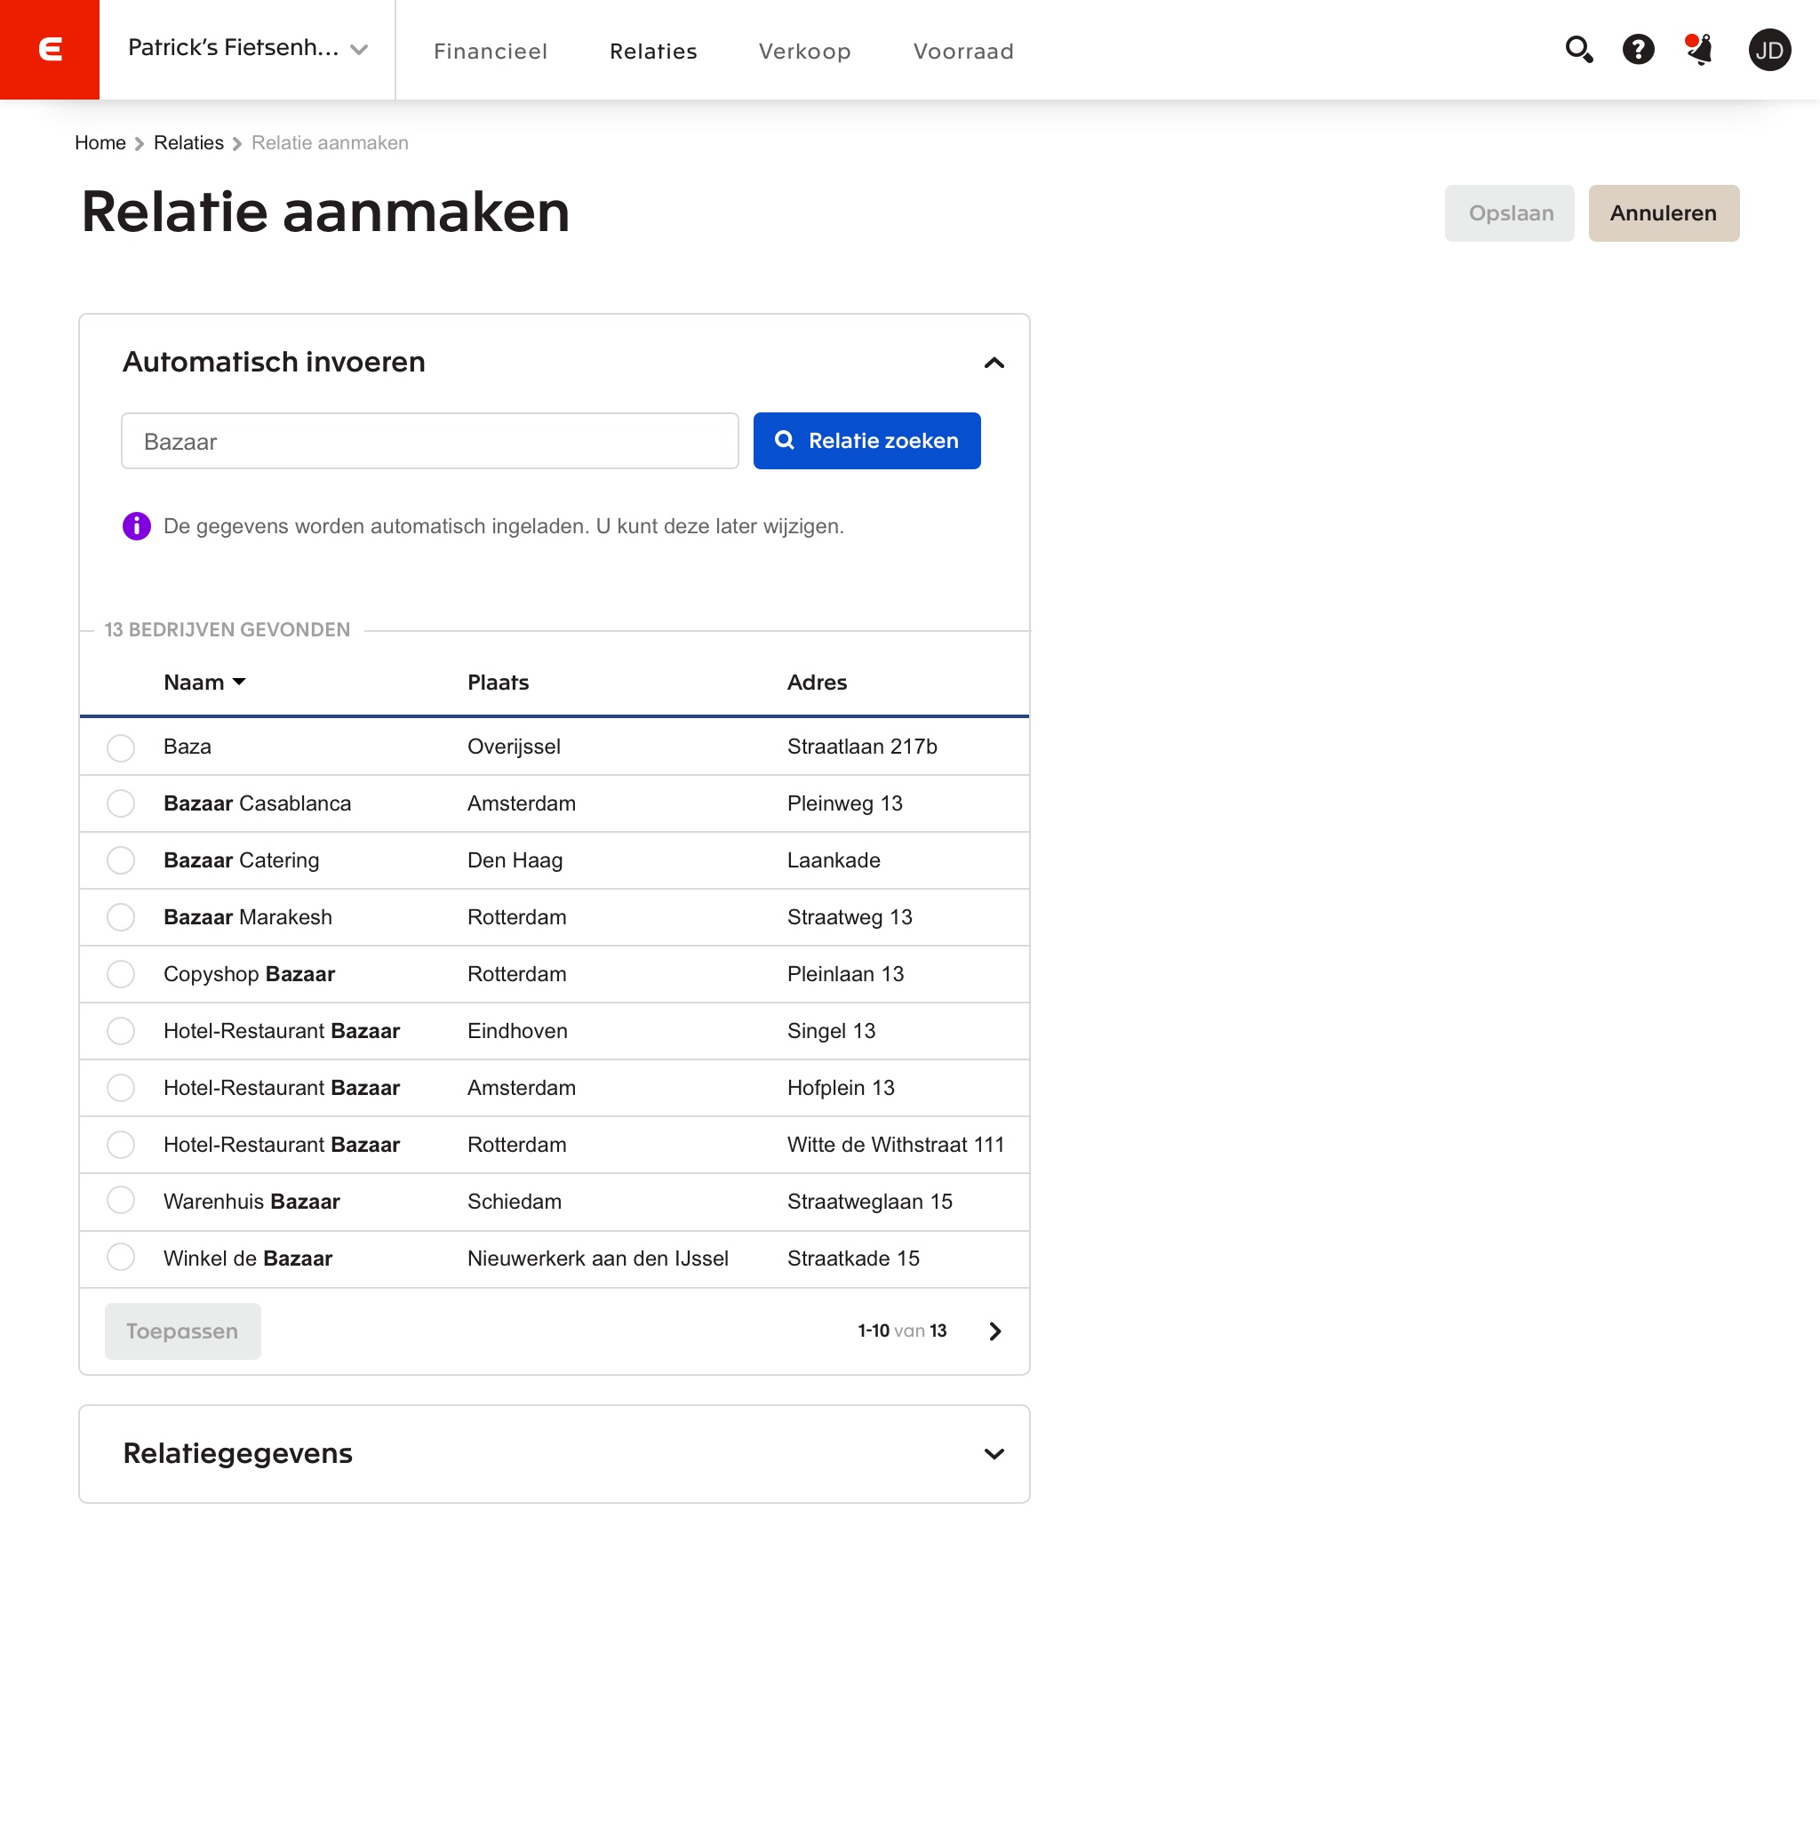This screenshot has width=1820, height=1838.
Task: Click the red Exact logo
Action: tap(50, 50)
